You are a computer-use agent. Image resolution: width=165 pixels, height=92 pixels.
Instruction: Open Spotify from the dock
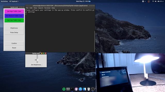(x=64, y=89)
